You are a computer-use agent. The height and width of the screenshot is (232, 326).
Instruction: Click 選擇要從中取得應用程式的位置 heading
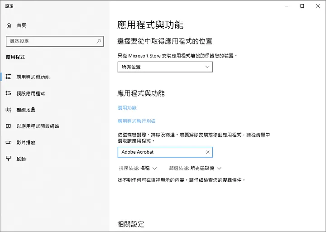[x=165, y=41]
